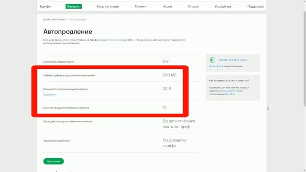Open the Услуги и опции section
Viewport: 306px width, 172px height.
tap(108, 6)
